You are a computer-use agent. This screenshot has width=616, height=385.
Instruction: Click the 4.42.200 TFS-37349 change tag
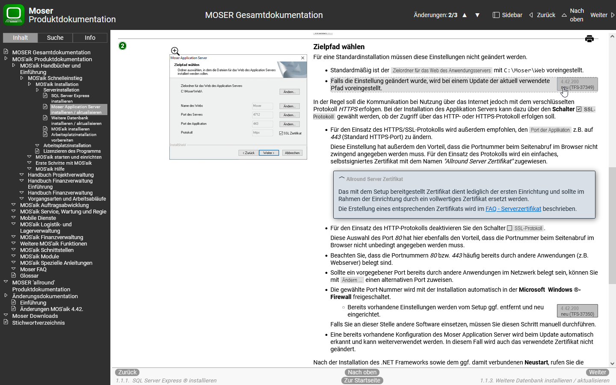click(577, 84)
